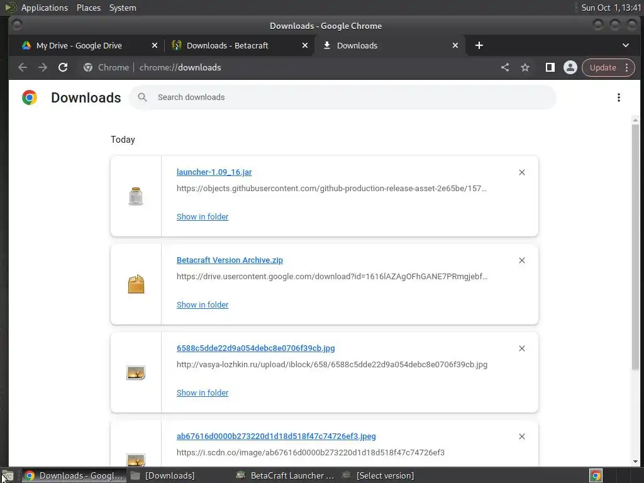Switch to BetaCraft Launcher in the taskbar

tap(286, 475)
